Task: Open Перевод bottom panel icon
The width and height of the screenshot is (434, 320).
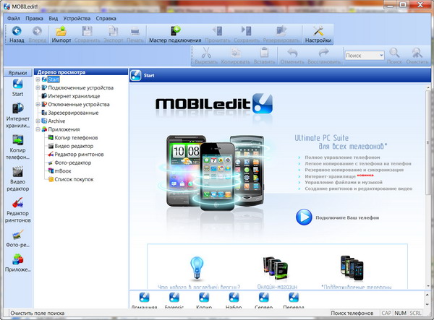Action: (294, 298)
